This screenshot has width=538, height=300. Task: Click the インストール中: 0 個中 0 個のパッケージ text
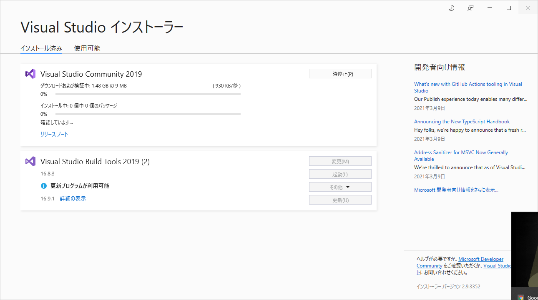(79, 106)
